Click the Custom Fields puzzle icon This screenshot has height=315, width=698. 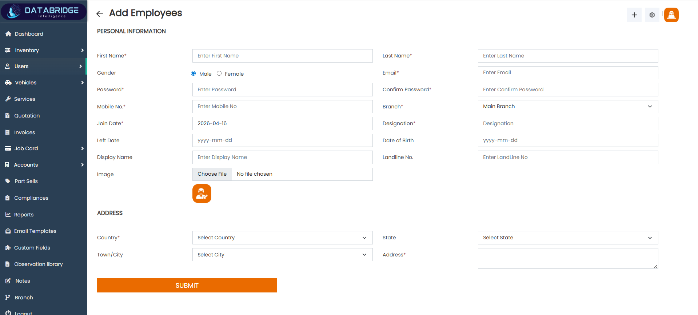8,248
